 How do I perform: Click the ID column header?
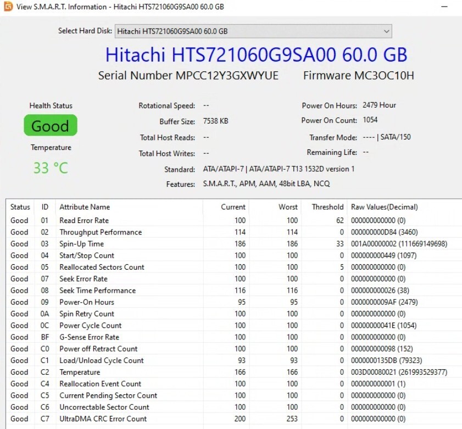pos(45,207)
